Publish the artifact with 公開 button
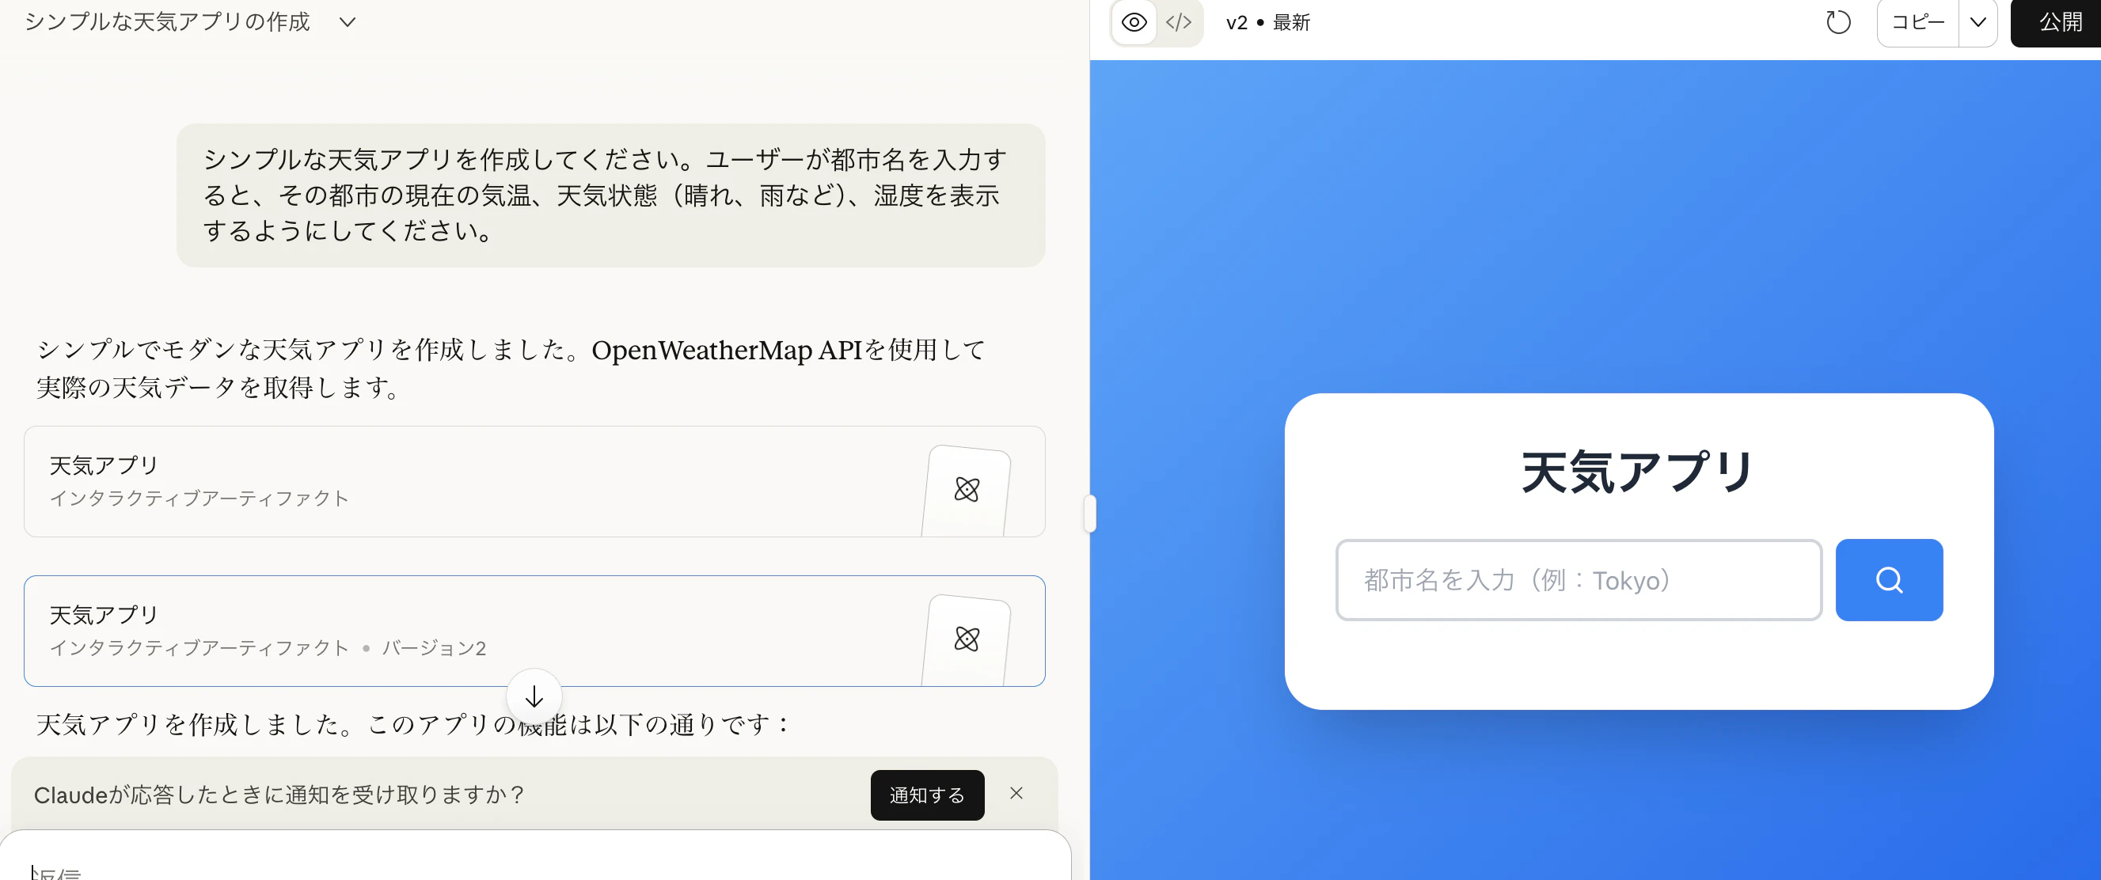Screen dimensions: 2101x880 click(x=2056, y=22)
